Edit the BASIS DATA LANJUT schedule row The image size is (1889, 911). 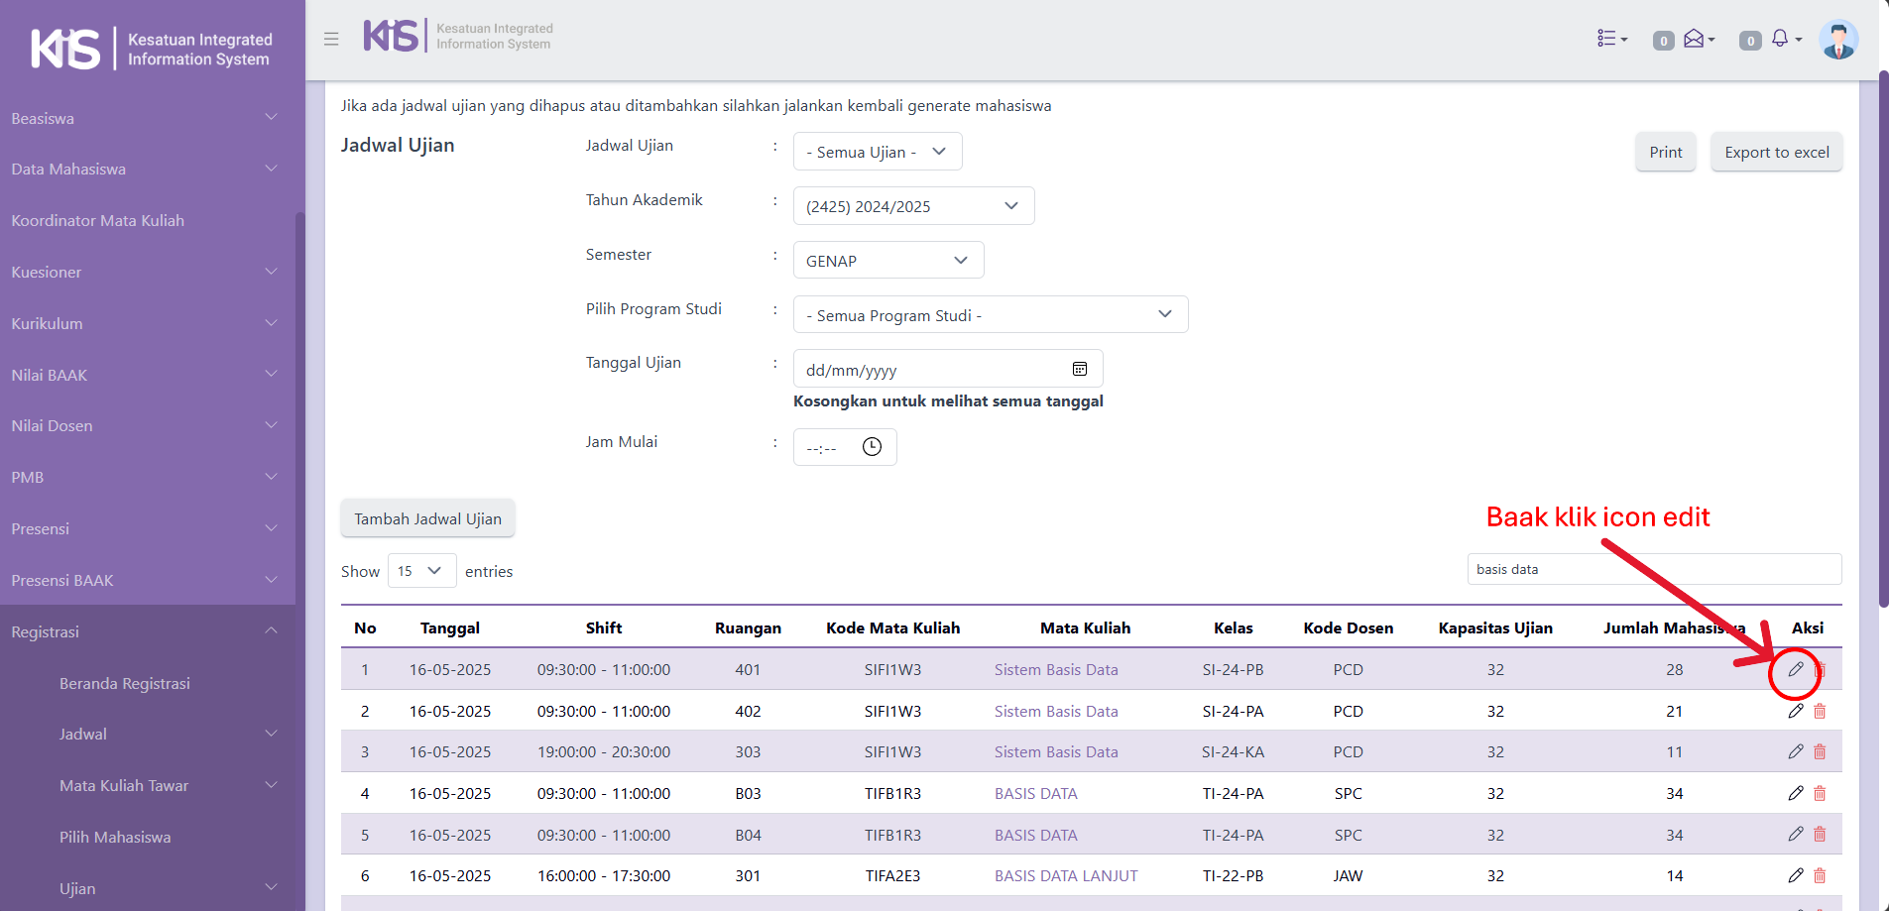1795,875
